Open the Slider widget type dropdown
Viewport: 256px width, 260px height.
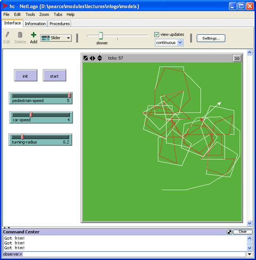[56, 38]
